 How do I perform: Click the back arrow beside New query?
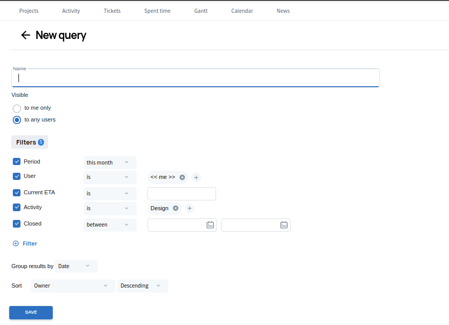pyautogui.click(x=26, y=35)
